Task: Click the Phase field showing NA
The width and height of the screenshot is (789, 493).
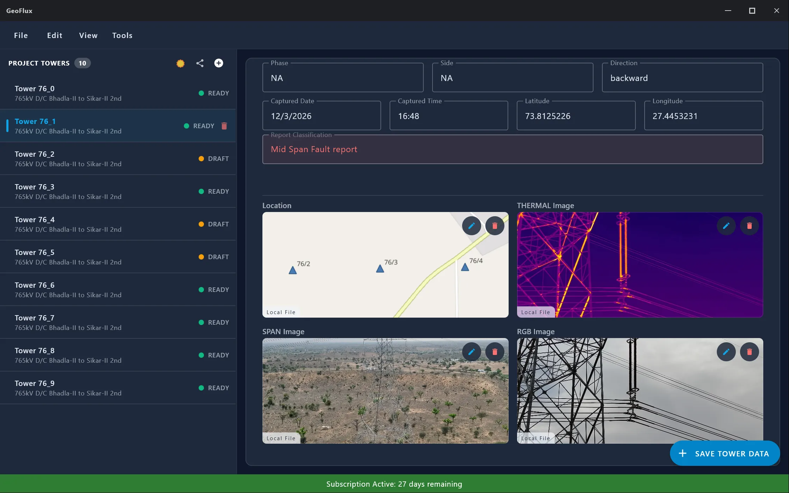Action: click(343, 78)
